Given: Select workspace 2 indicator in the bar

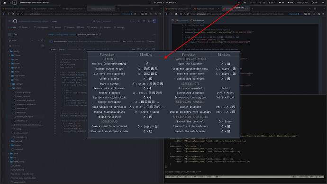Looking at the screenshot, I should [x=14, y=2].
